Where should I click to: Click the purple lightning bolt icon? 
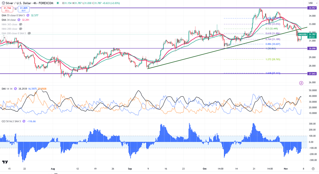[301, 83]
